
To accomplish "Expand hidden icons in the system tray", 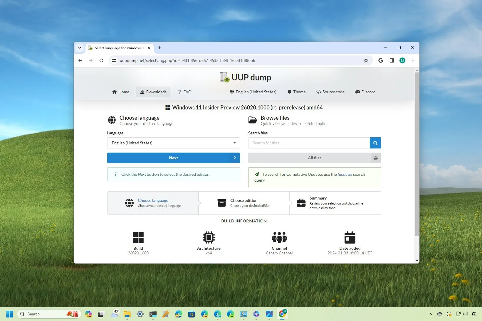I will [x=430, y=314].
